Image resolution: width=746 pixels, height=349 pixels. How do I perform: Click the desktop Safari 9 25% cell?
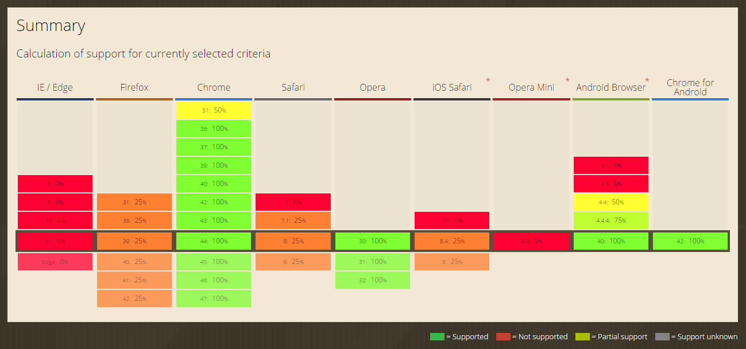293,262
